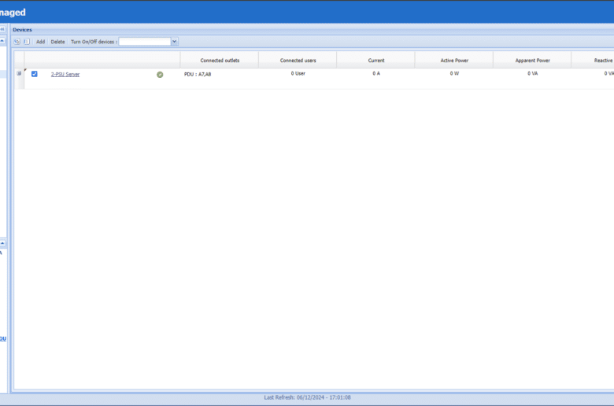Sort by the Active Power column header
This screenshot has width=614, height=406.
454,61
